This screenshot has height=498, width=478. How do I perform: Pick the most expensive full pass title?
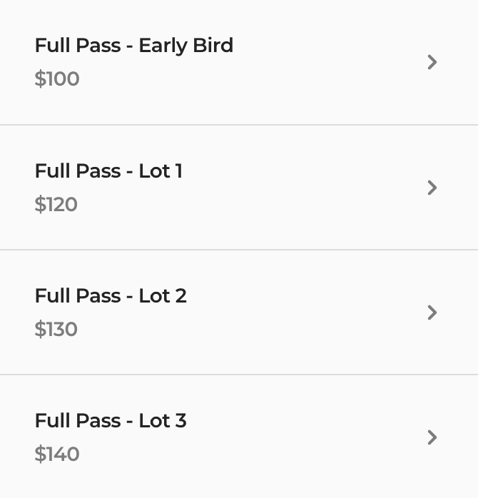click(111, 420)
